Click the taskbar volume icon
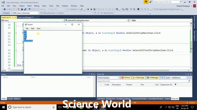197x110 pixels. pyautogui.click(x=173, y=107)
